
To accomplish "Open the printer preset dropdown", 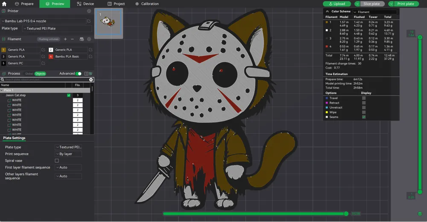I will [43, 21].
